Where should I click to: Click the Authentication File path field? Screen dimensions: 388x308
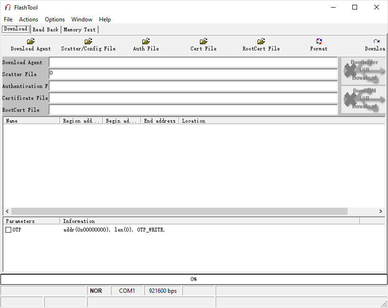pos(193,86)
